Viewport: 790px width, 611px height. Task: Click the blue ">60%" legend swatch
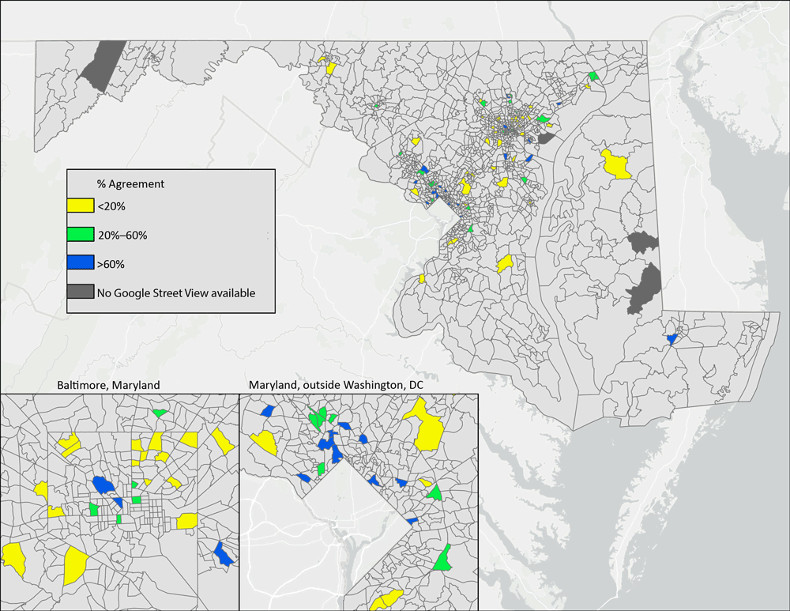[81, 262]
